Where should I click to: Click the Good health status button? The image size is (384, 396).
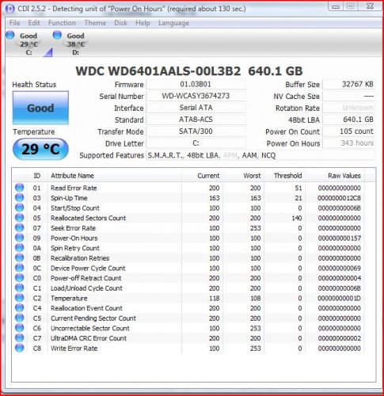point(40,108)
